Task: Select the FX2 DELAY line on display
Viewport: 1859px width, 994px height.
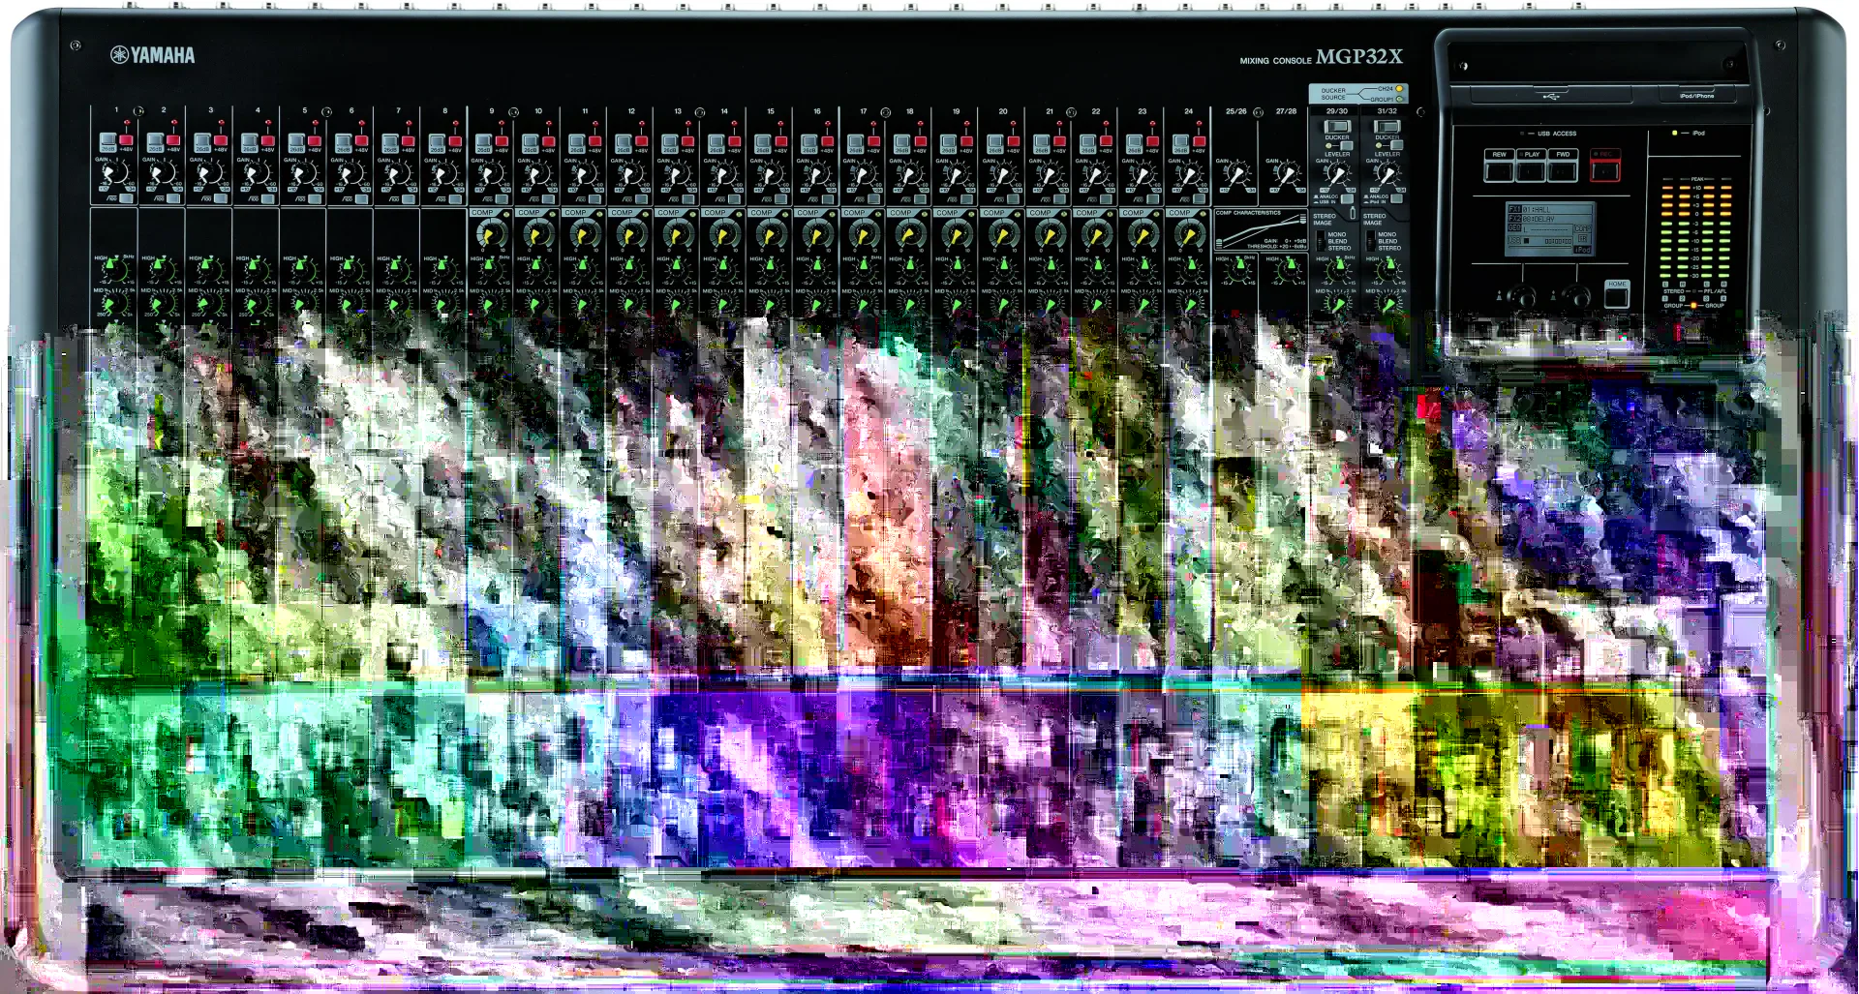Action: tap(1549, 220)
